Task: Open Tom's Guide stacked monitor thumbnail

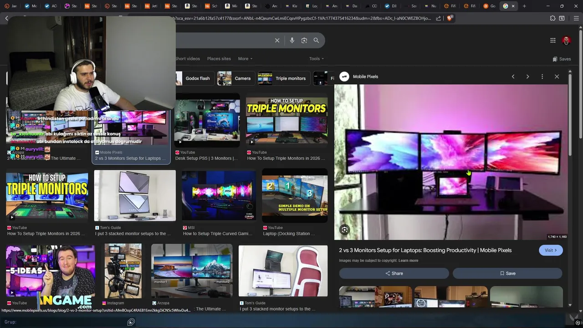Action: coord(135,195)
